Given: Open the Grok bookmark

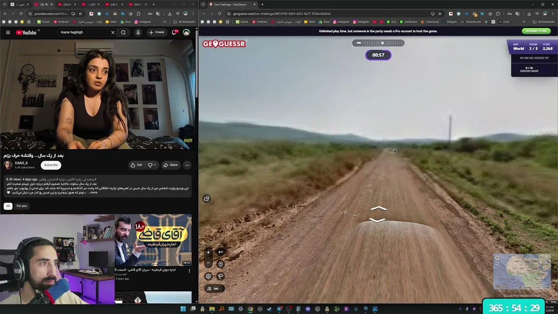Looking at the screenshot, I should tap(504, 22).
